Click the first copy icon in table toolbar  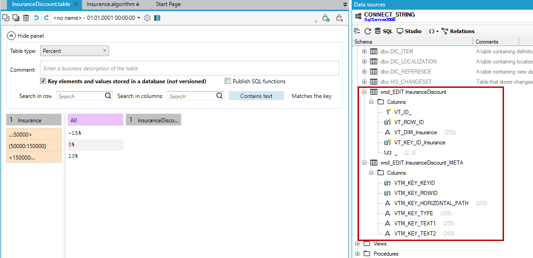pos(6,17)
